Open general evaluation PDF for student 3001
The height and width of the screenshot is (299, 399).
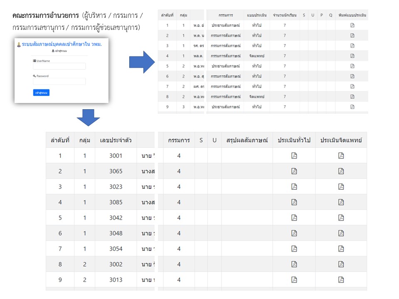click(294, 156)
